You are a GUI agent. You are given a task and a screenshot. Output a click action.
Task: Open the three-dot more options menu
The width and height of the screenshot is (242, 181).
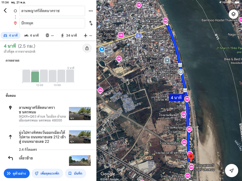coord(91,11)
